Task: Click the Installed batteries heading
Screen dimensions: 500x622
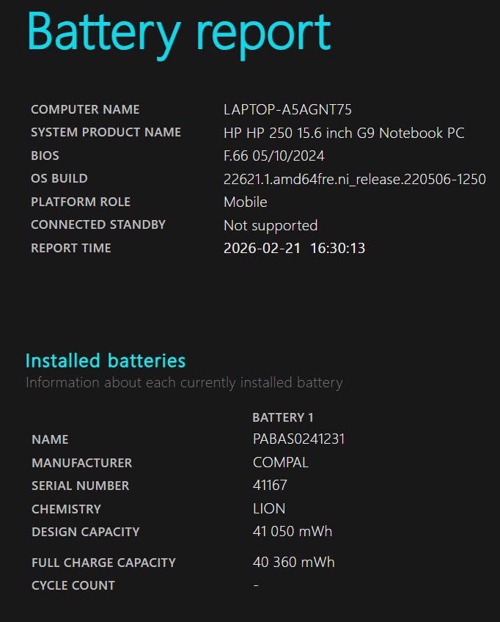Action: (105, 361)
